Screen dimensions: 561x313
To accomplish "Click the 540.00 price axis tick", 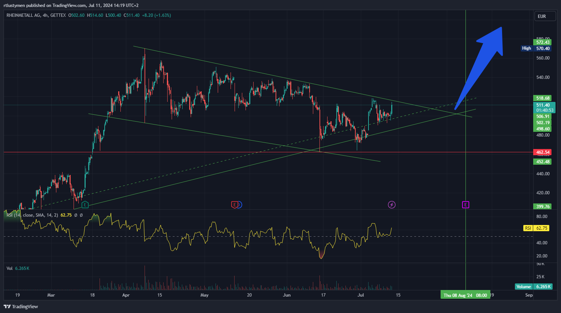I will 543,77.
